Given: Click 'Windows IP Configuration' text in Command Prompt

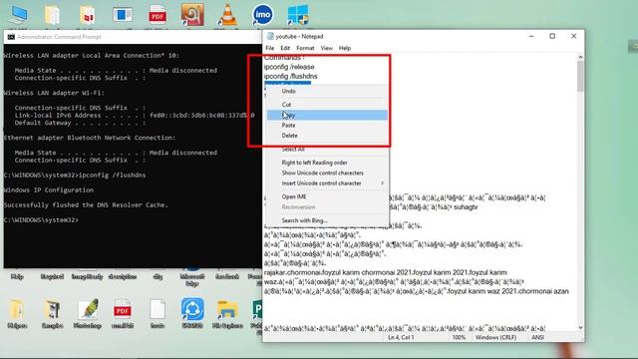Looking at the screenshot, I should 49,190.
